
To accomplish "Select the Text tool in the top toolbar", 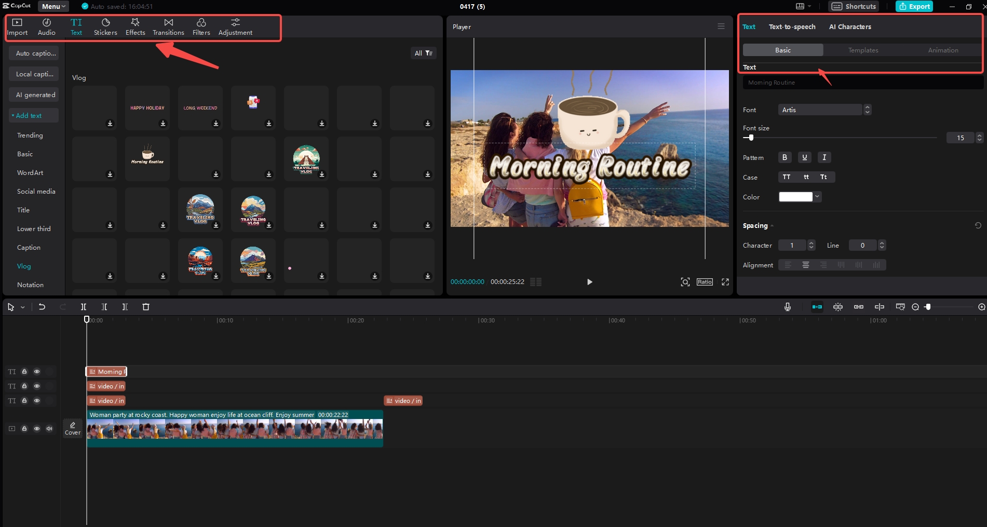I will 76,26.
